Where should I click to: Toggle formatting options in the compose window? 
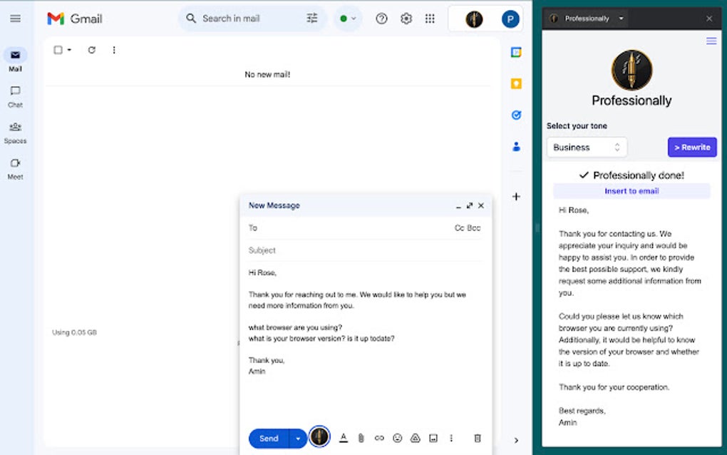tap(343, 438)
